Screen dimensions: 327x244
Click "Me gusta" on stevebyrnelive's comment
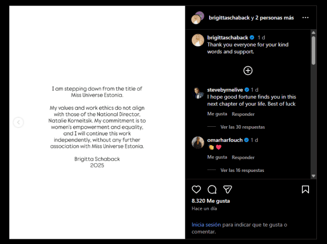217,114
